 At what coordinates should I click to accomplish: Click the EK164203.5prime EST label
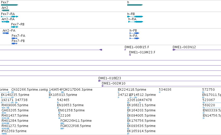[x=141, y=110]
